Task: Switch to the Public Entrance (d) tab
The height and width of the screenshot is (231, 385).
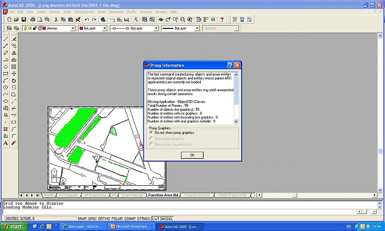Action: pyautogui.click(x=232, y=195)
